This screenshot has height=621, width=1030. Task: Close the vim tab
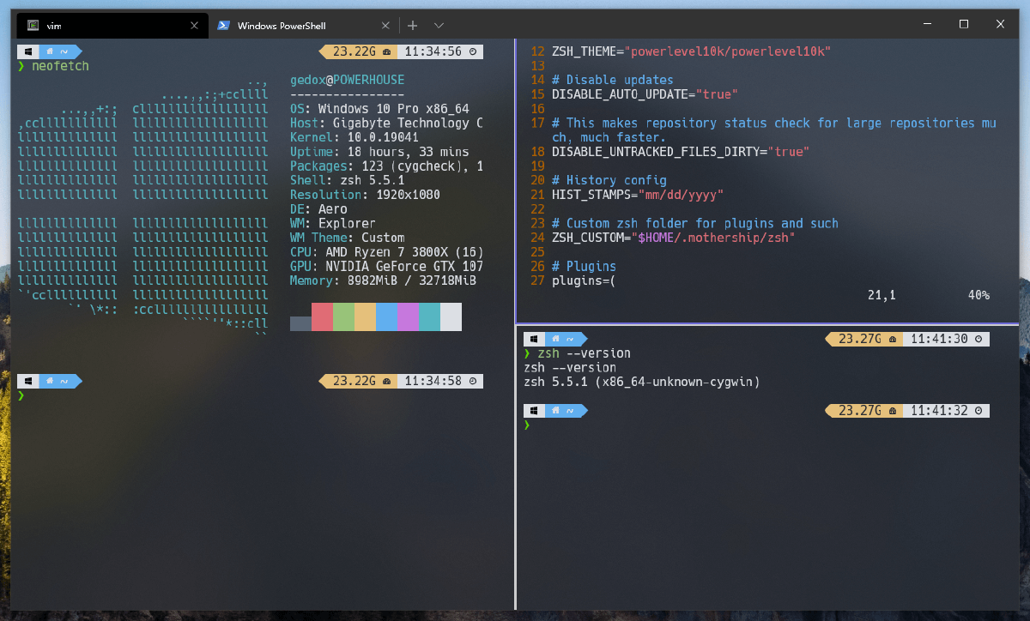point(195,26)
